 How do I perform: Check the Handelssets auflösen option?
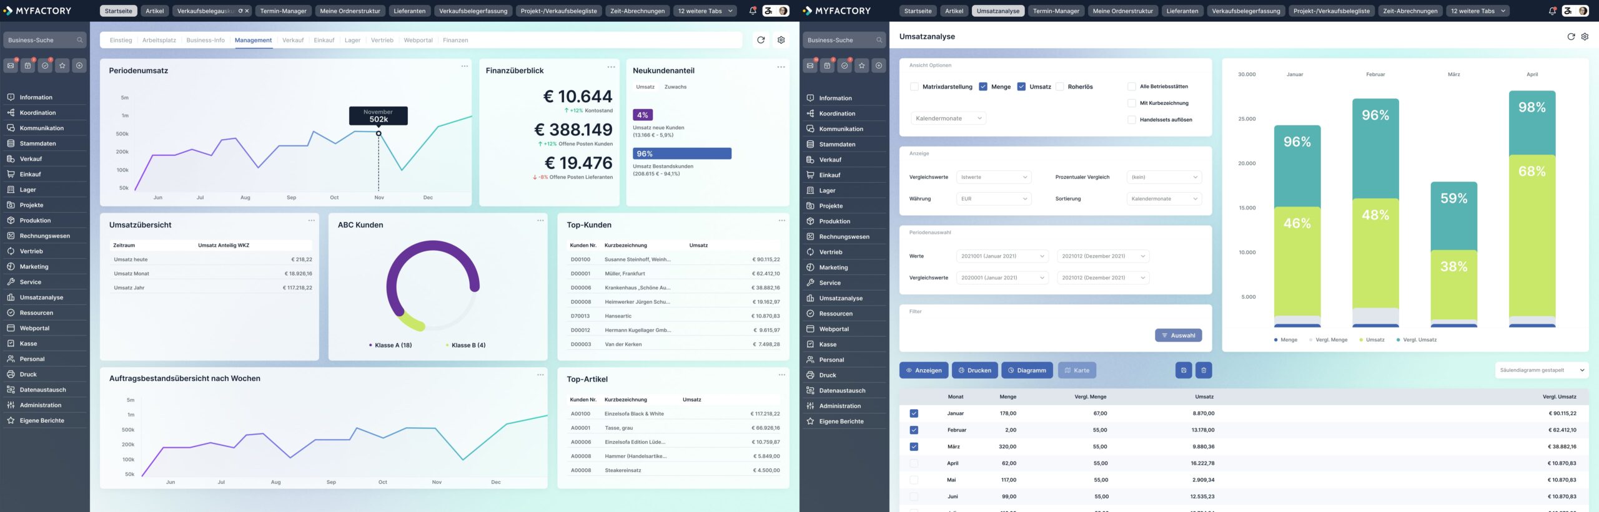[x=1131, y=120]
